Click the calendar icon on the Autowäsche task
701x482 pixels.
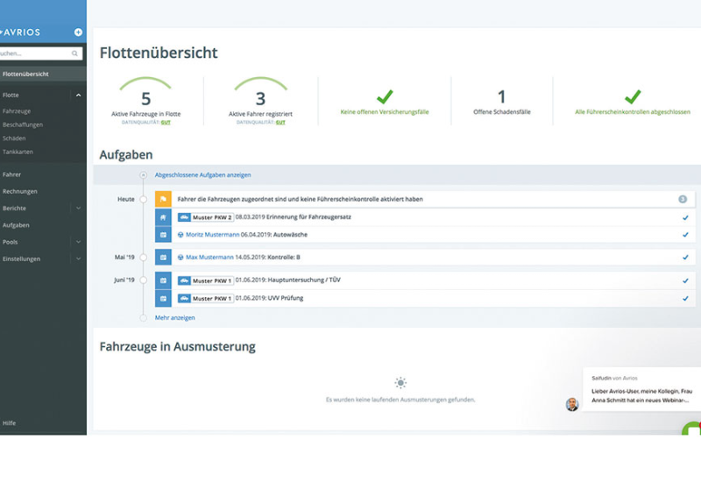[x=163, y=235]
